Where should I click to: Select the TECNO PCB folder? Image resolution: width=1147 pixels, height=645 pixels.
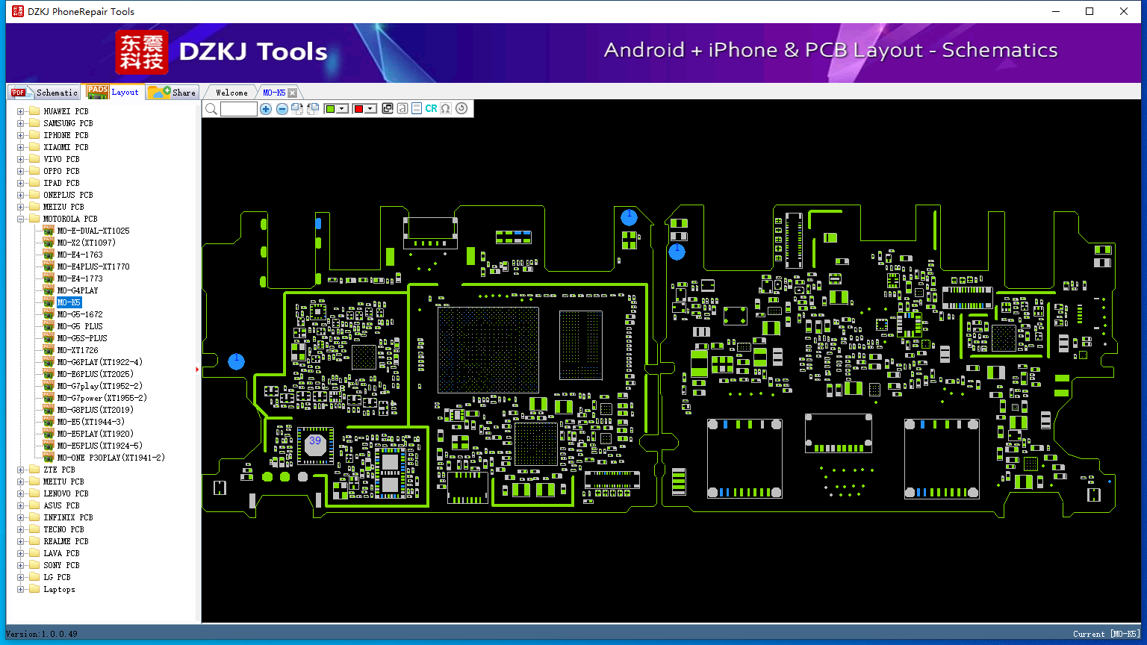(63, 529)
